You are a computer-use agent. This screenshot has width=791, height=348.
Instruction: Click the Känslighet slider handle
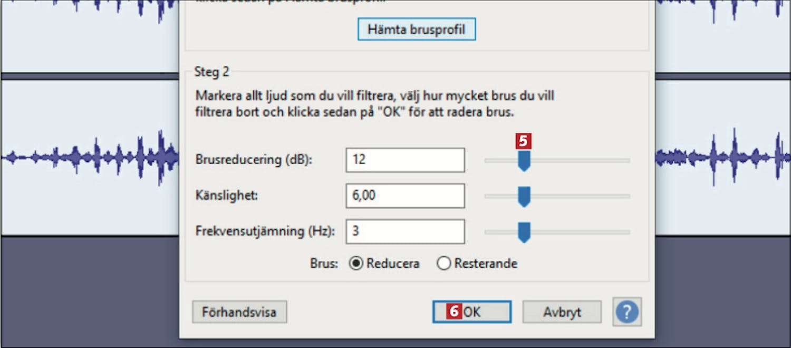point(524,197)
